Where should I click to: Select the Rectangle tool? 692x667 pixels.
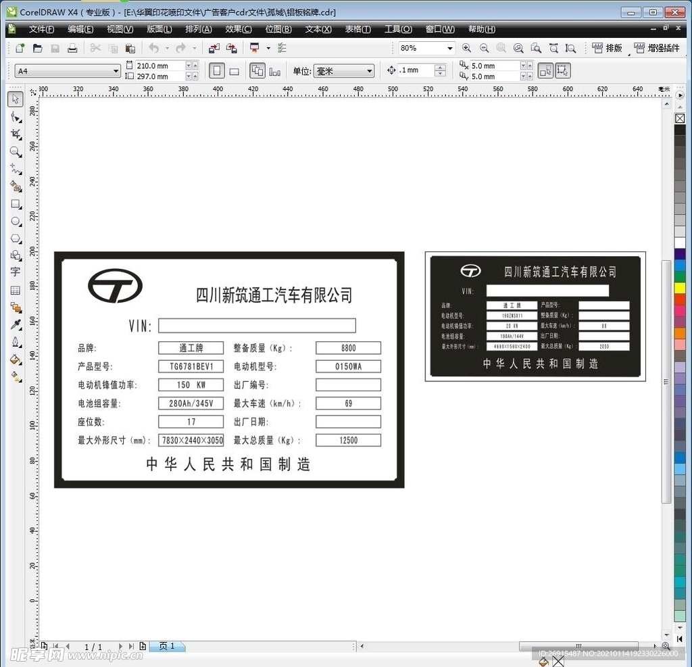click(x=16, y=203)
